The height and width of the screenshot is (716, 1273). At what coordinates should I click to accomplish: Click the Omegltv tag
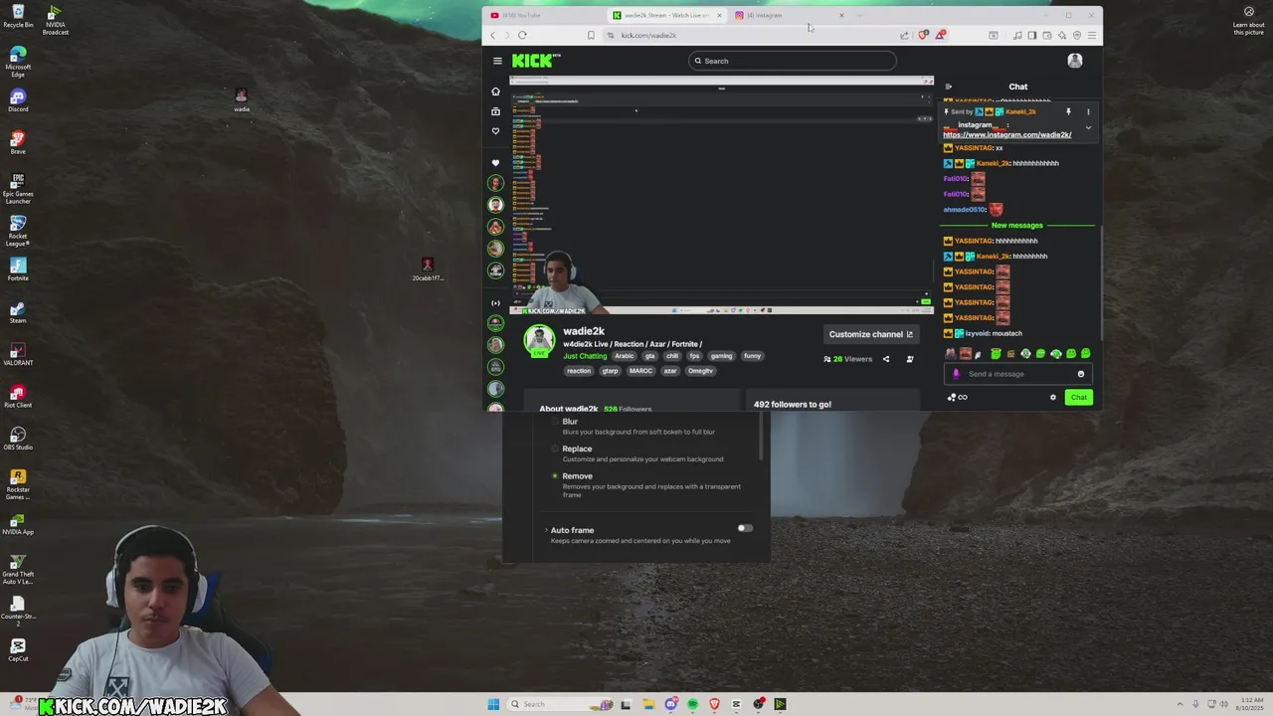(700, 371)
